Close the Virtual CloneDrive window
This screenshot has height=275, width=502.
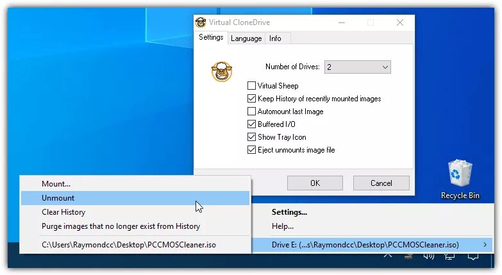pos(400,22)
